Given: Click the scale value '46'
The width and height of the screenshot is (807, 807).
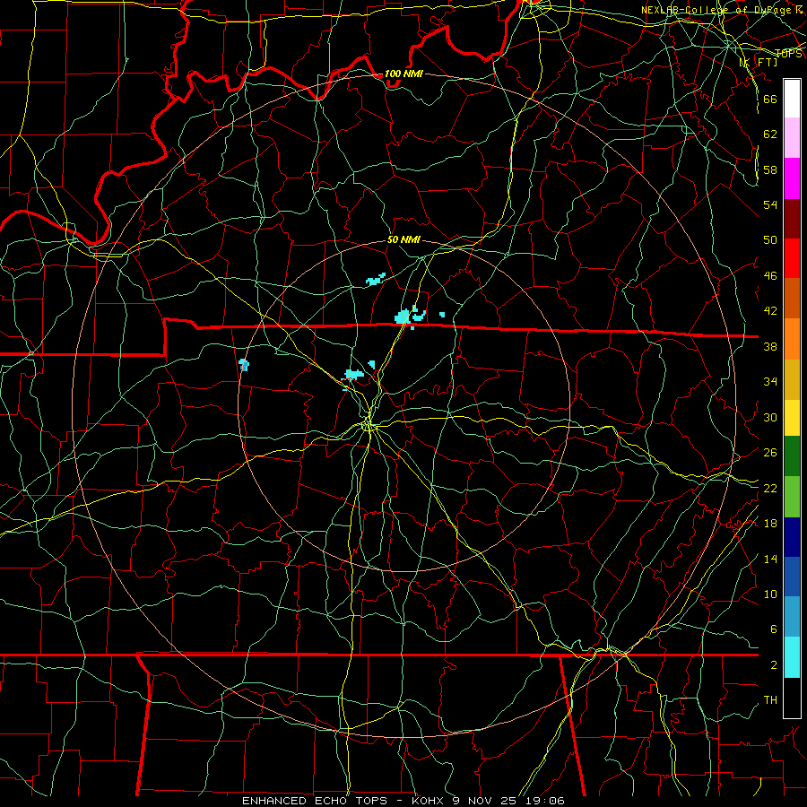Looking at the screenshot, I should click(770, 275).
